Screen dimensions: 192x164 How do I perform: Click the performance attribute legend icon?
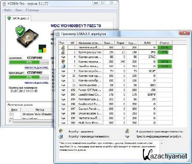click(x=61, y=136)
